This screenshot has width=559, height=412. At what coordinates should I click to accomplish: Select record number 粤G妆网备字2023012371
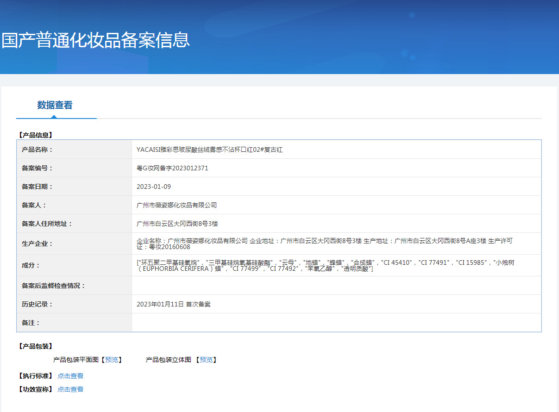(x=172, y=168)
